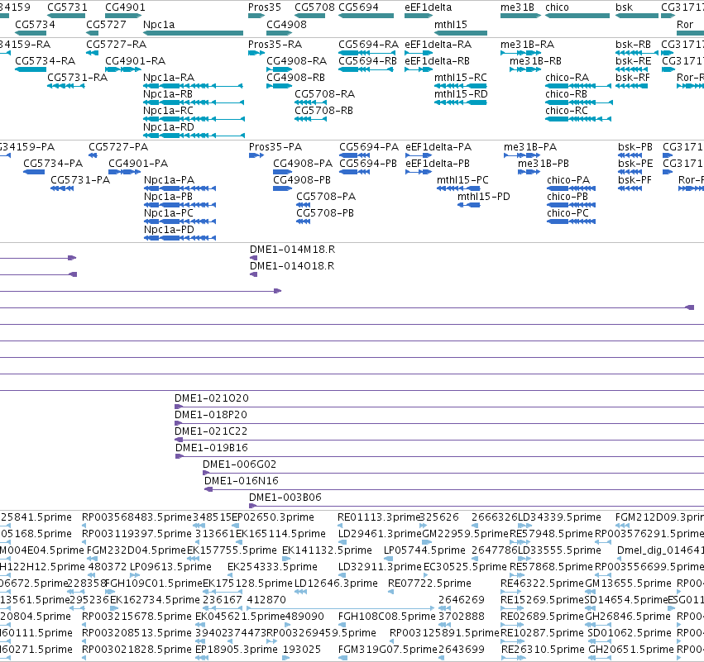The image size is (704, 662).
Task: Click the LD12646.3prime EST label
Action: 337,583
